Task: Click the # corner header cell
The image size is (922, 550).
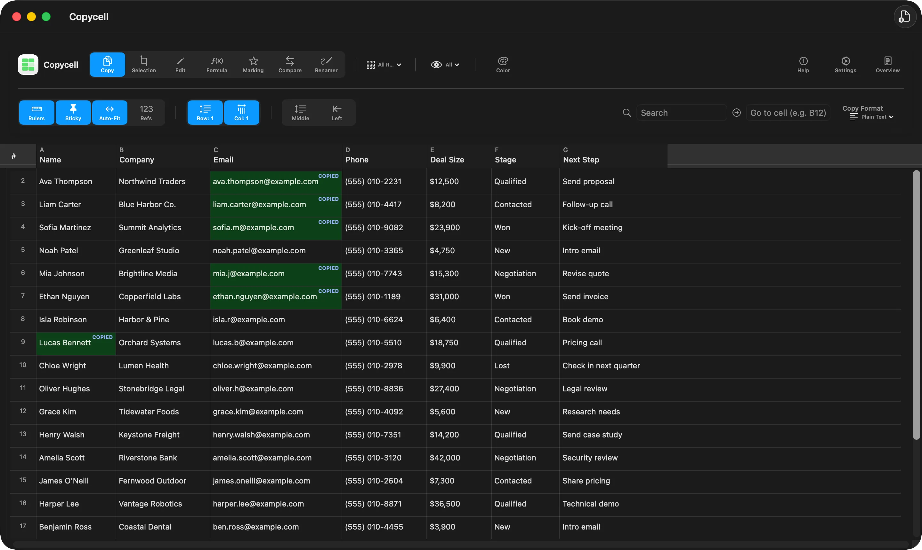Action: point(18,156)
